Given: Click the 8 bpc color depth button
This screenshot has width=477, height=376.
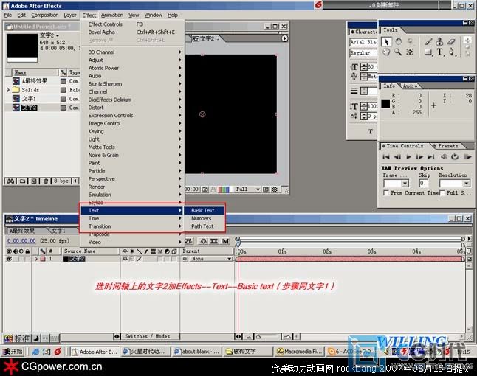Looking at the screenshot, I should (61, 181).
